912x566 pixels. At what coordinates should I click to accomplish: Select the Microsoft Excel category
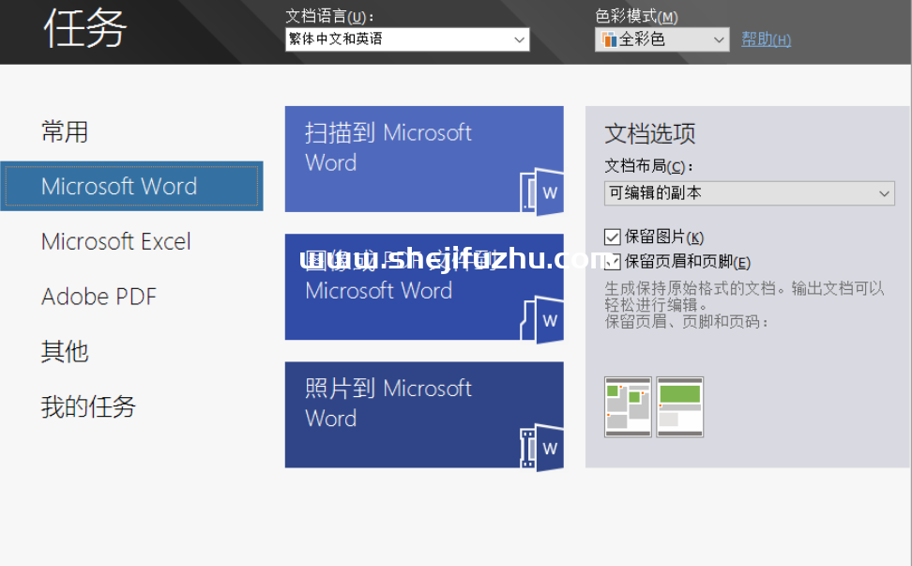coord(115,241)
